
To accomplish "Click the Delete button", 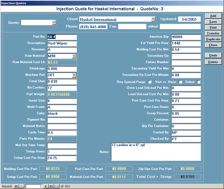I will pyautogui.click(x=213, y=62).
